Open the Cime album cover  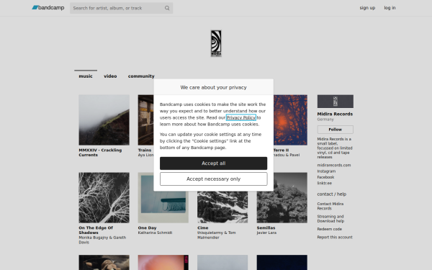[x=222, y=207]
